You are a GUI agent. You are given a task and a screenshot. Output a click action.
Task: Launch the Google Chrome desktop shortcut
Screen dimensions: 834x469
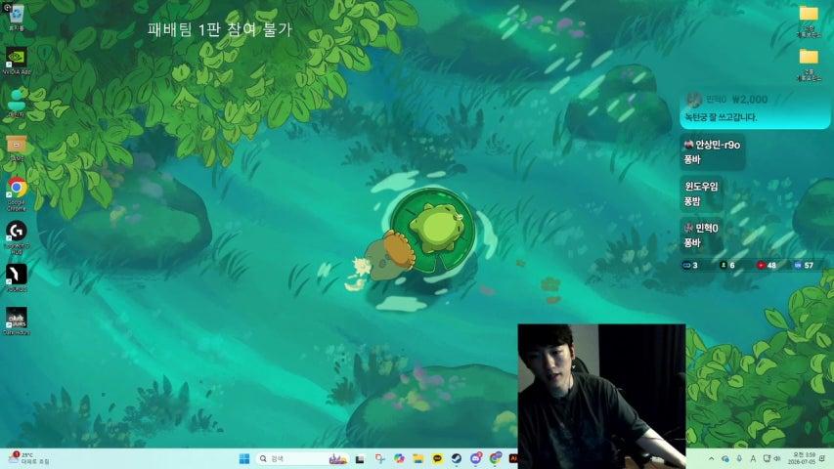pos(17,193)
